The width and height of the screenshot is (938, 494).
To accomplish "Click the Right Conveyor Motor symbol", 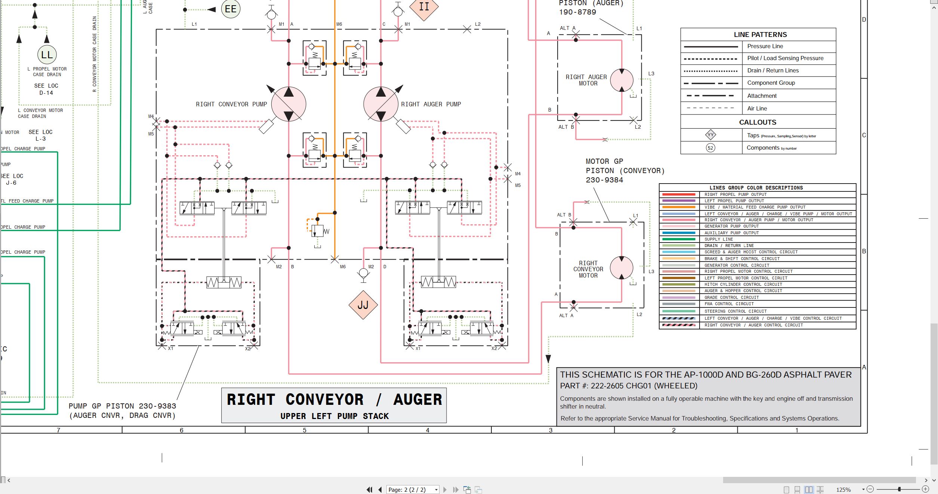I will click(x=621, y=268).
